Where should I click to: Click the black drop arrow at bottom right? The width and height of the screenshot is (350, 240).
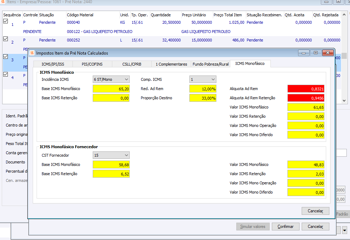[x=345, y=231]
